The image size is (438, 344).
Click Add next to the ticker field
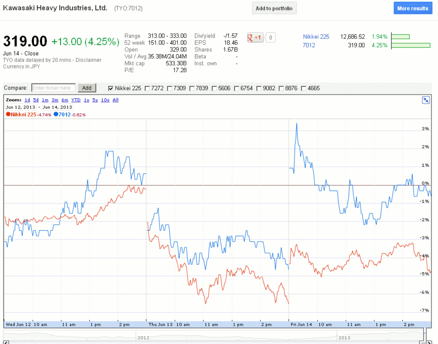pos(86,88)
